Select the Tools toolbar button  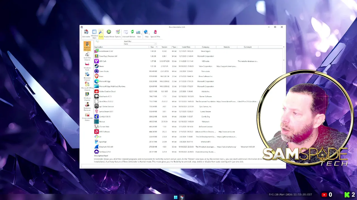101,34
